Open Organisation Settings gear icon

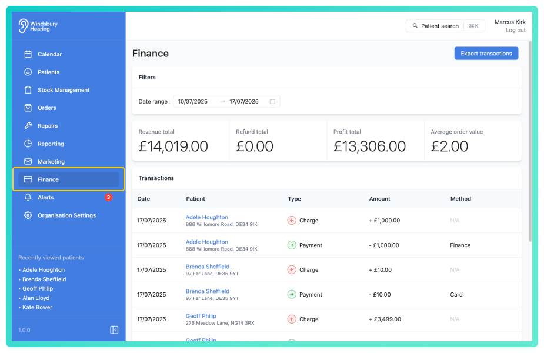click(28, 215)
